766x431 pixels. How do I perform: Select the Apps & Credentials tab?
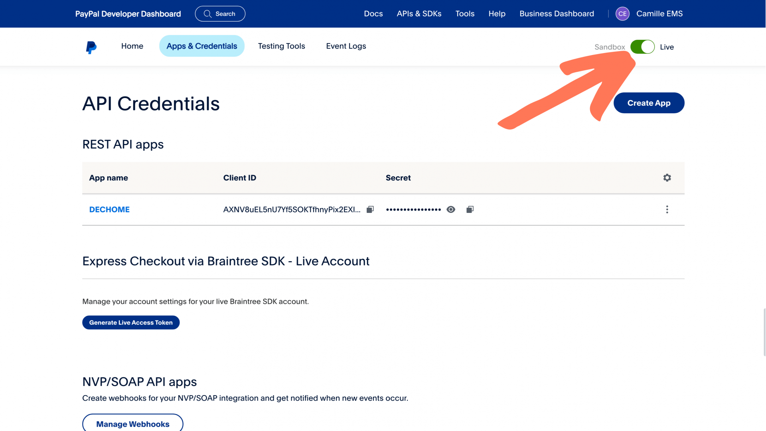coord(202,46)
